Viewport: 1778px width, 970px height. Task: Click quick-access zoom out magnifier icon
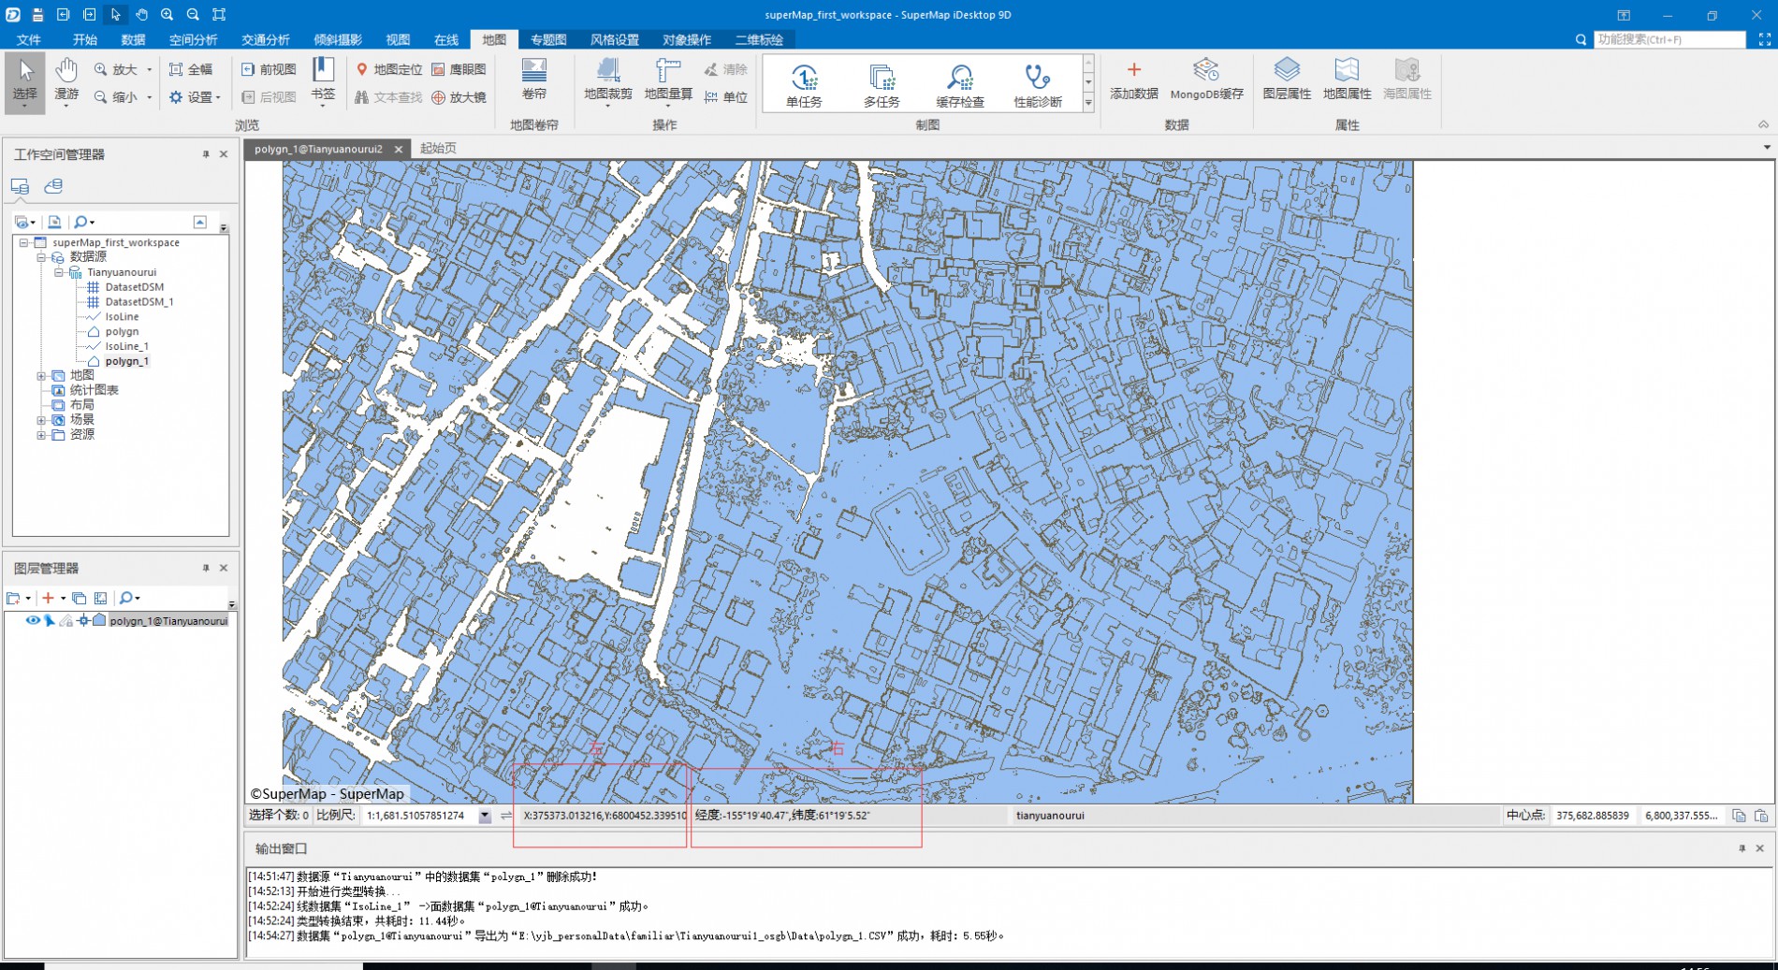(193, 15)
